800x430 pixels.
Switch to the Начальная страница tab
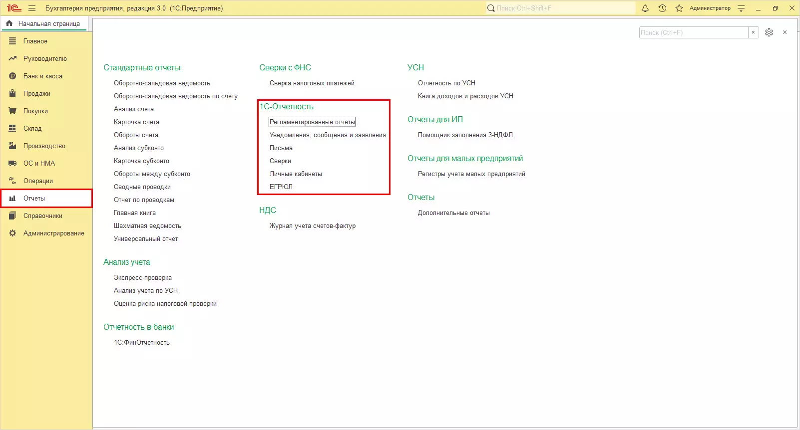pyautogui.click(x=44, y=23)
